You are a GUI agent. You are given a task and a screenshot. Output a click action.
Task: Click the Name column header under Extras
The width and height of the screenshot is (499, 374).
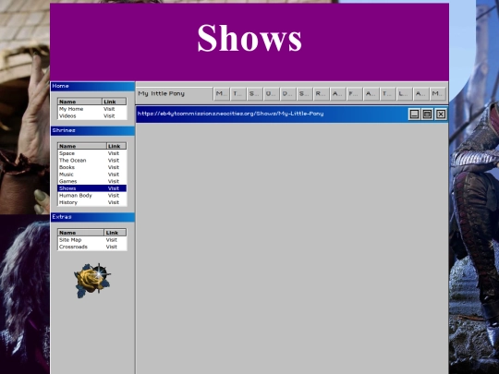[x=80, y=233]
